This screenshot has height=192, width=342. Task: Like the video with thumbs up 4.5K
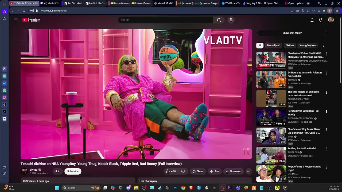pyautogui.click(x=171, y=171)
